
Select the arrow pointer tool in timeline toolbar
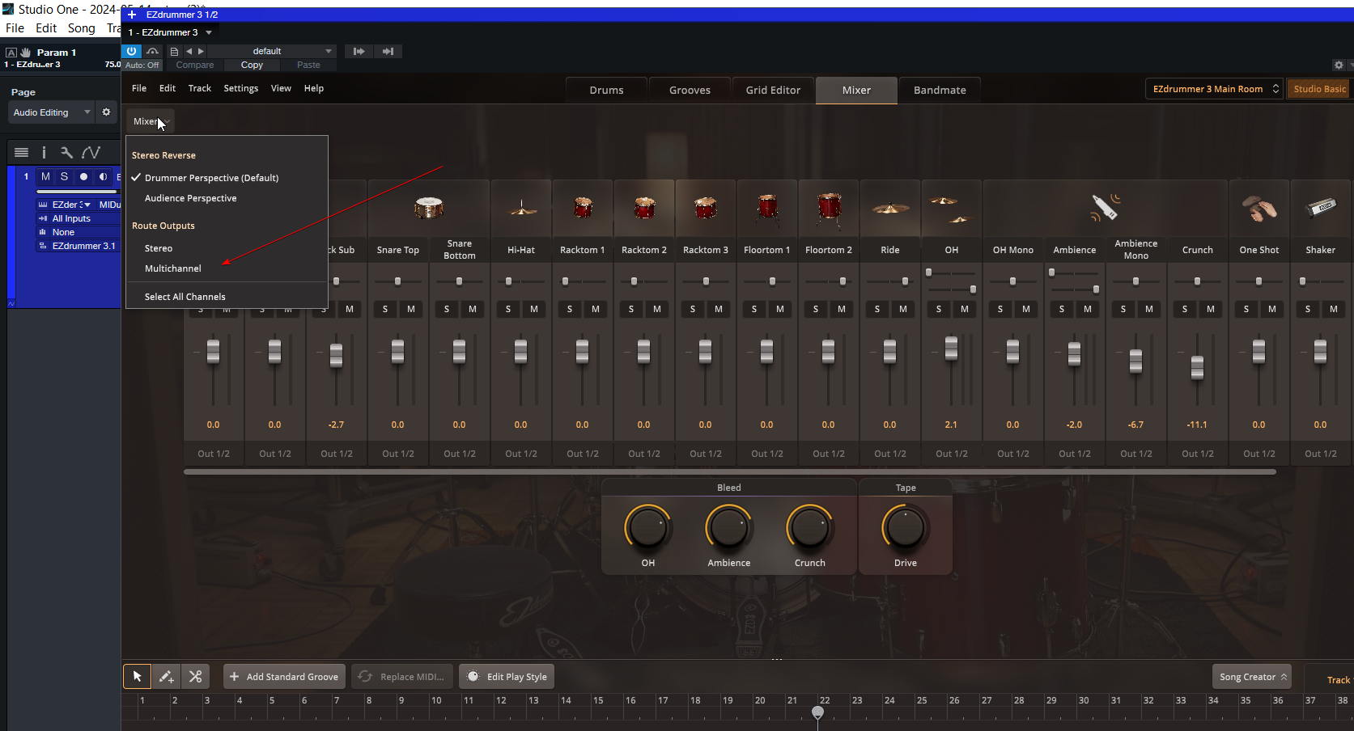click(x=138, y=677)
